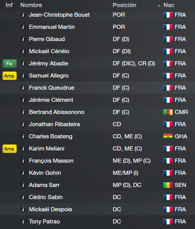Sort list by Nombre column header
Screen dimensions: 195x229
[x=31, y=5]
